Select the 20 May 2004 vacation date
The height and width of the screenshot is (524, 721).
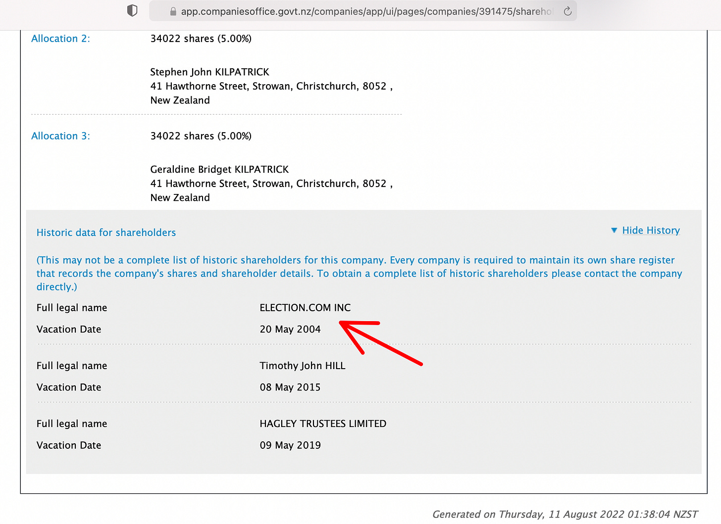pyautogui.click(x=290, y=330)
